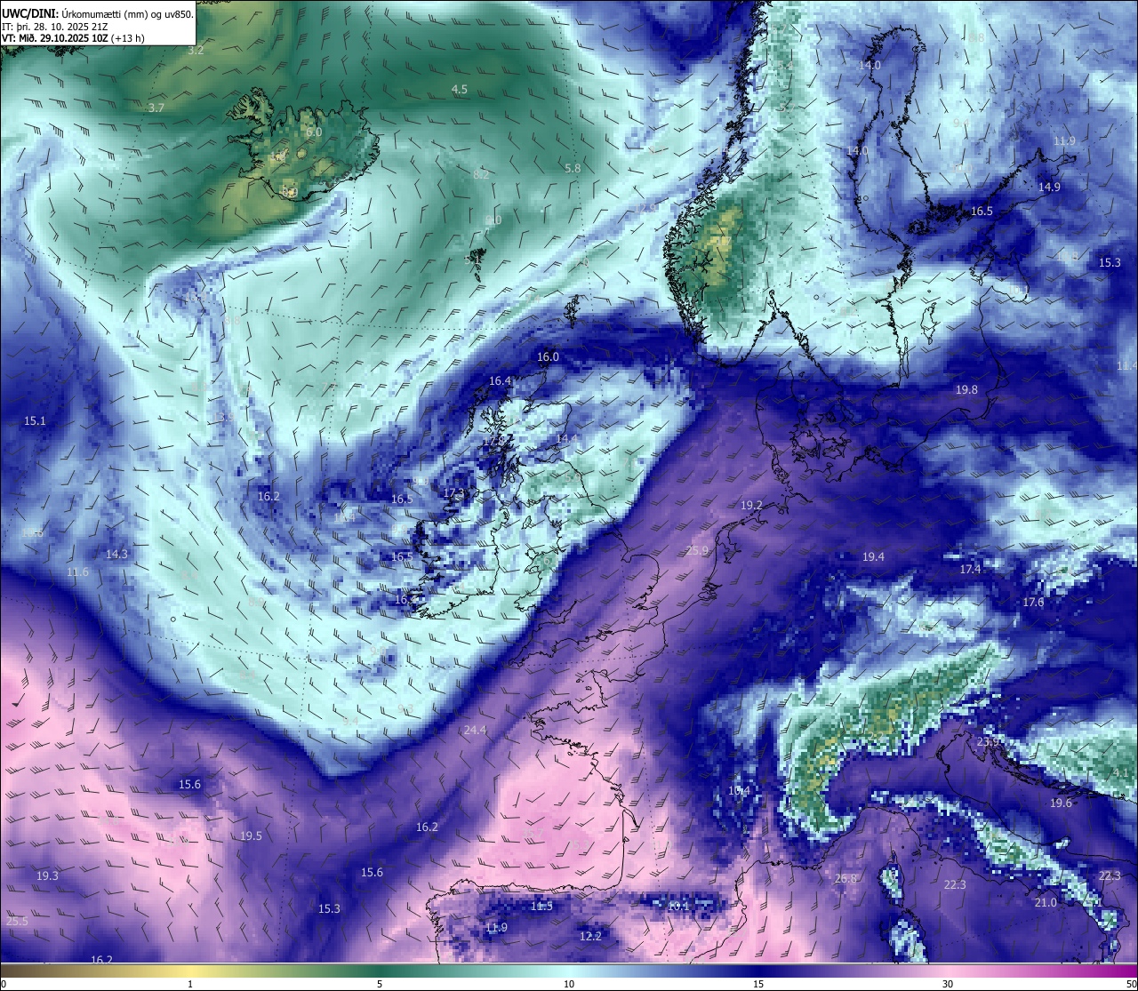Screen dimensions: 1138x991
Task: Click the 'IT: þri. 28. 10. 2025 21Z' line
Action: 54,27
